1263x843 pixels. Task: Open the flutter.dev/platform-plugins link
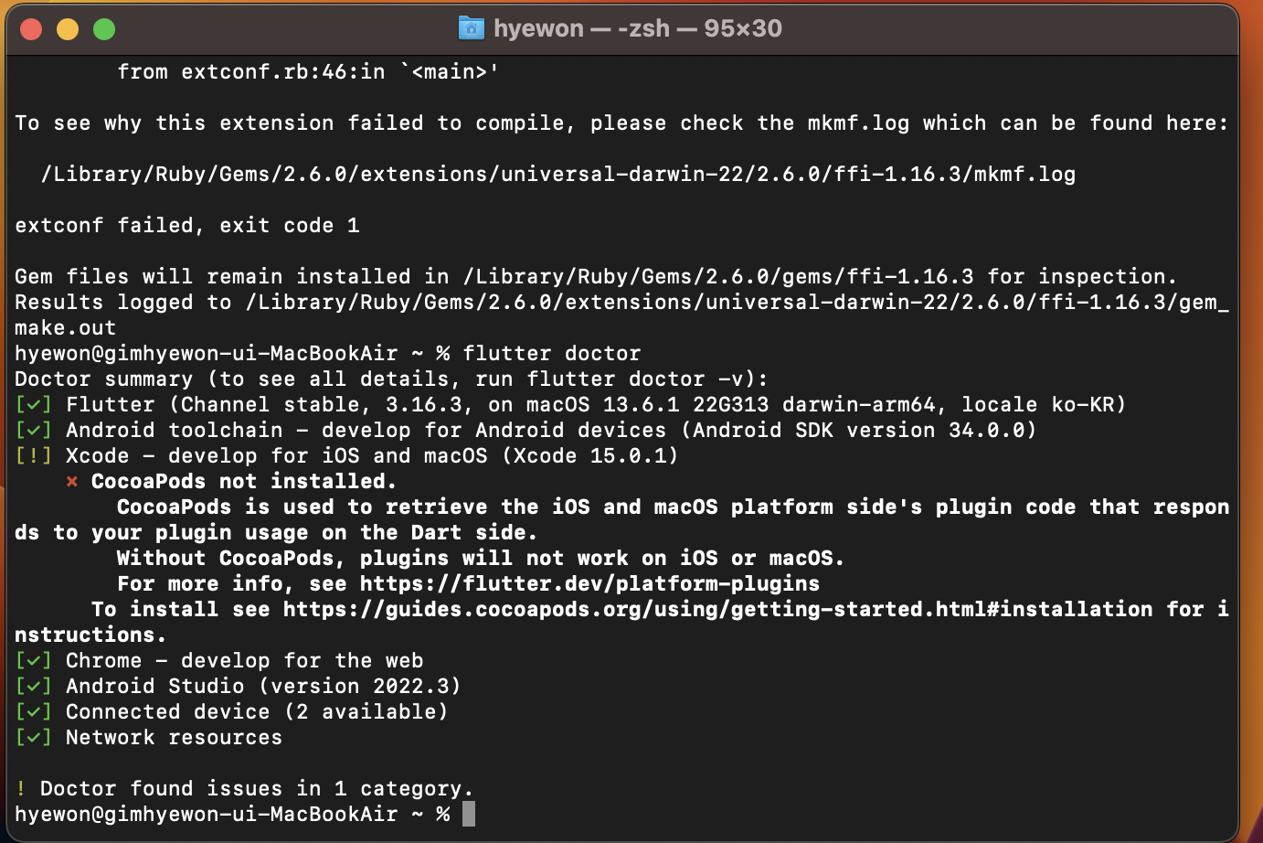[589, 583]
